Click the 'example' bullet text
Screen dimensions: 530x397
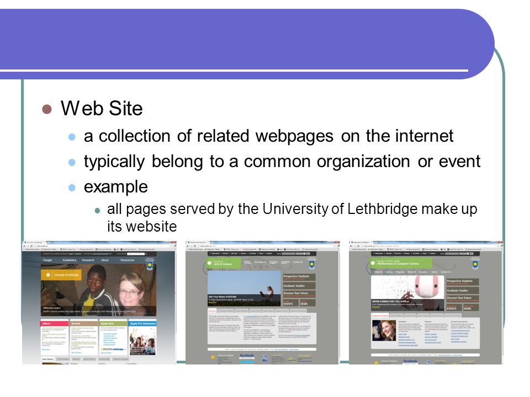116,187
